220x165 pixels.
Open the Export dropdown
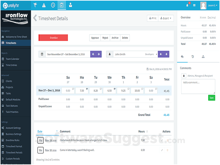tap(166, 18)
